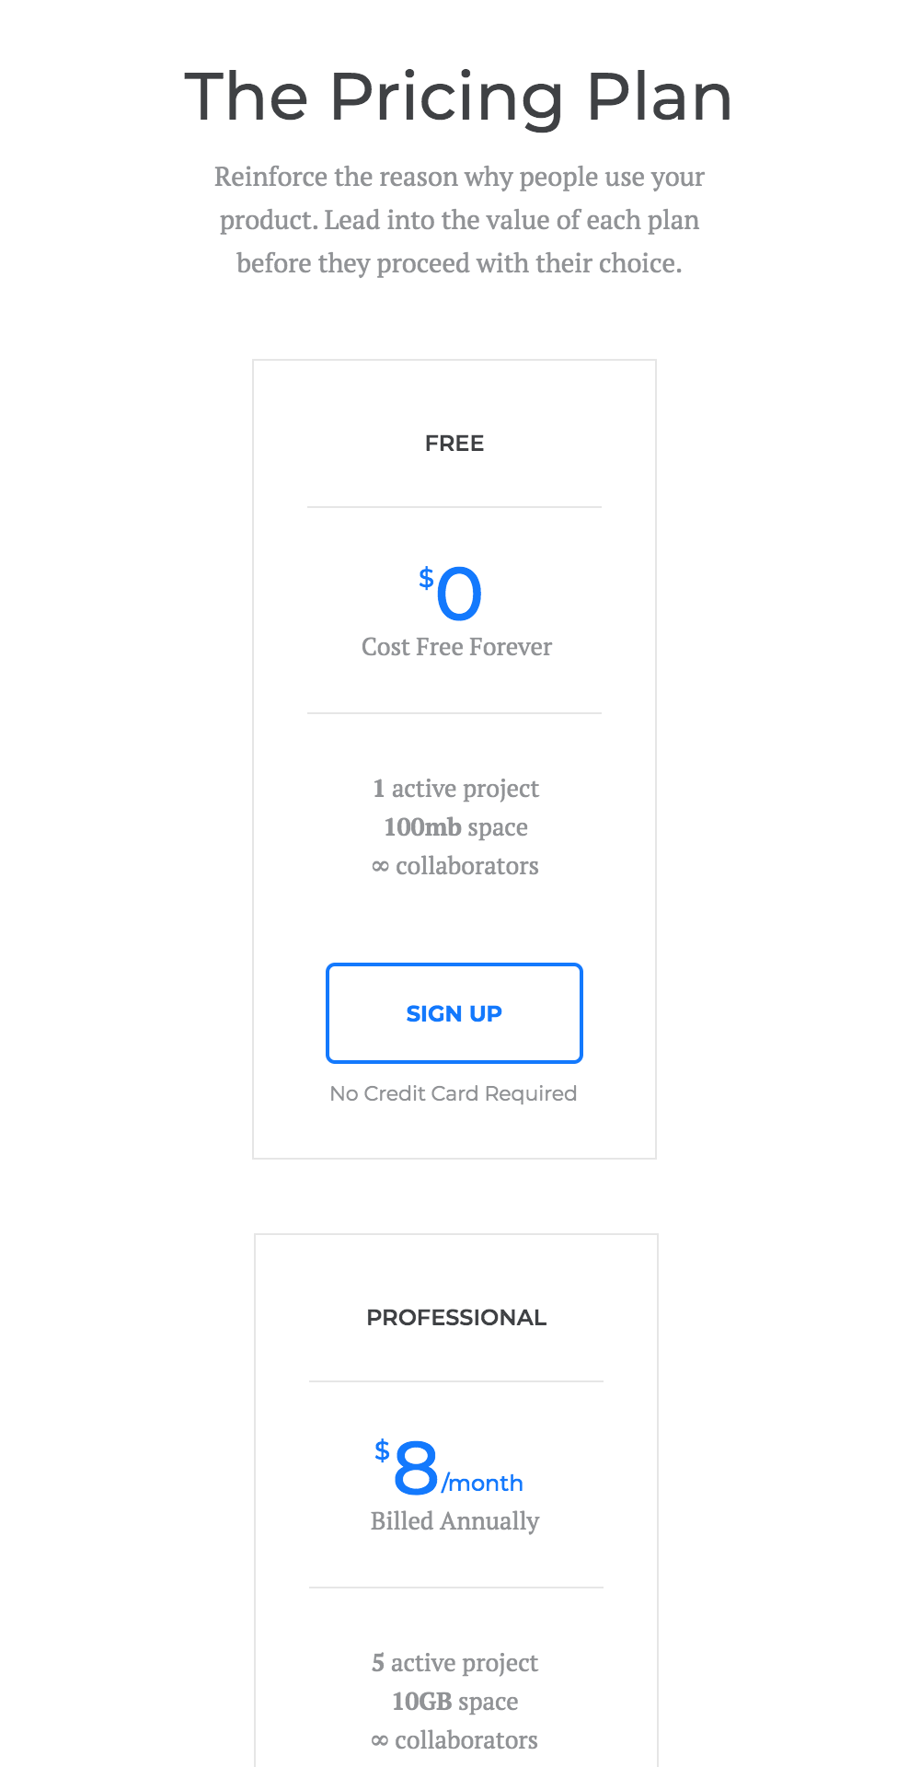
Task: Click the divider line above the $0 price
Action: pyautogui.click(x=454, y=506)
